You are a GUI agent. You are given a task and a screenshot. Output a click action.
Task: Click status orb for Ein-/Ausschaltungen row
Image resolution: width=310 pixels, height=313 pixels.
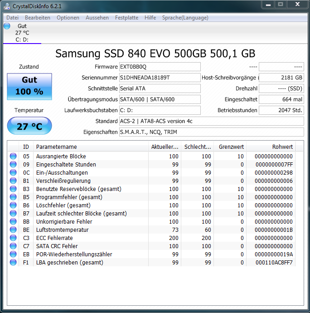click(13, 172)
